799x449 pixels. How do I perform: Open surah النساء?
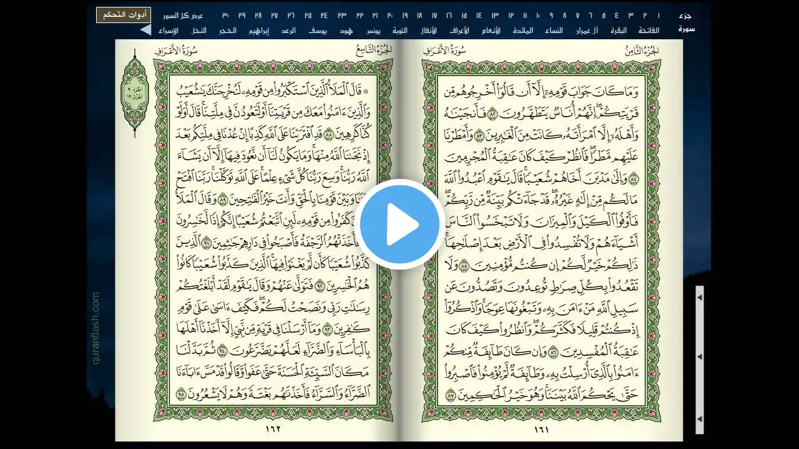click(x=554, y=30)
